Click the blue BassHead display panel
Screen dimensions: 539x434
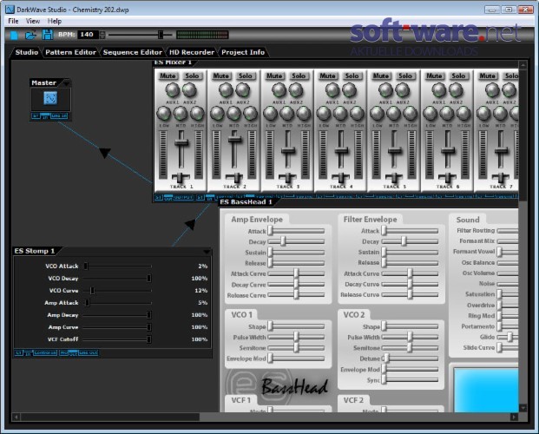(x=486, y=389)
